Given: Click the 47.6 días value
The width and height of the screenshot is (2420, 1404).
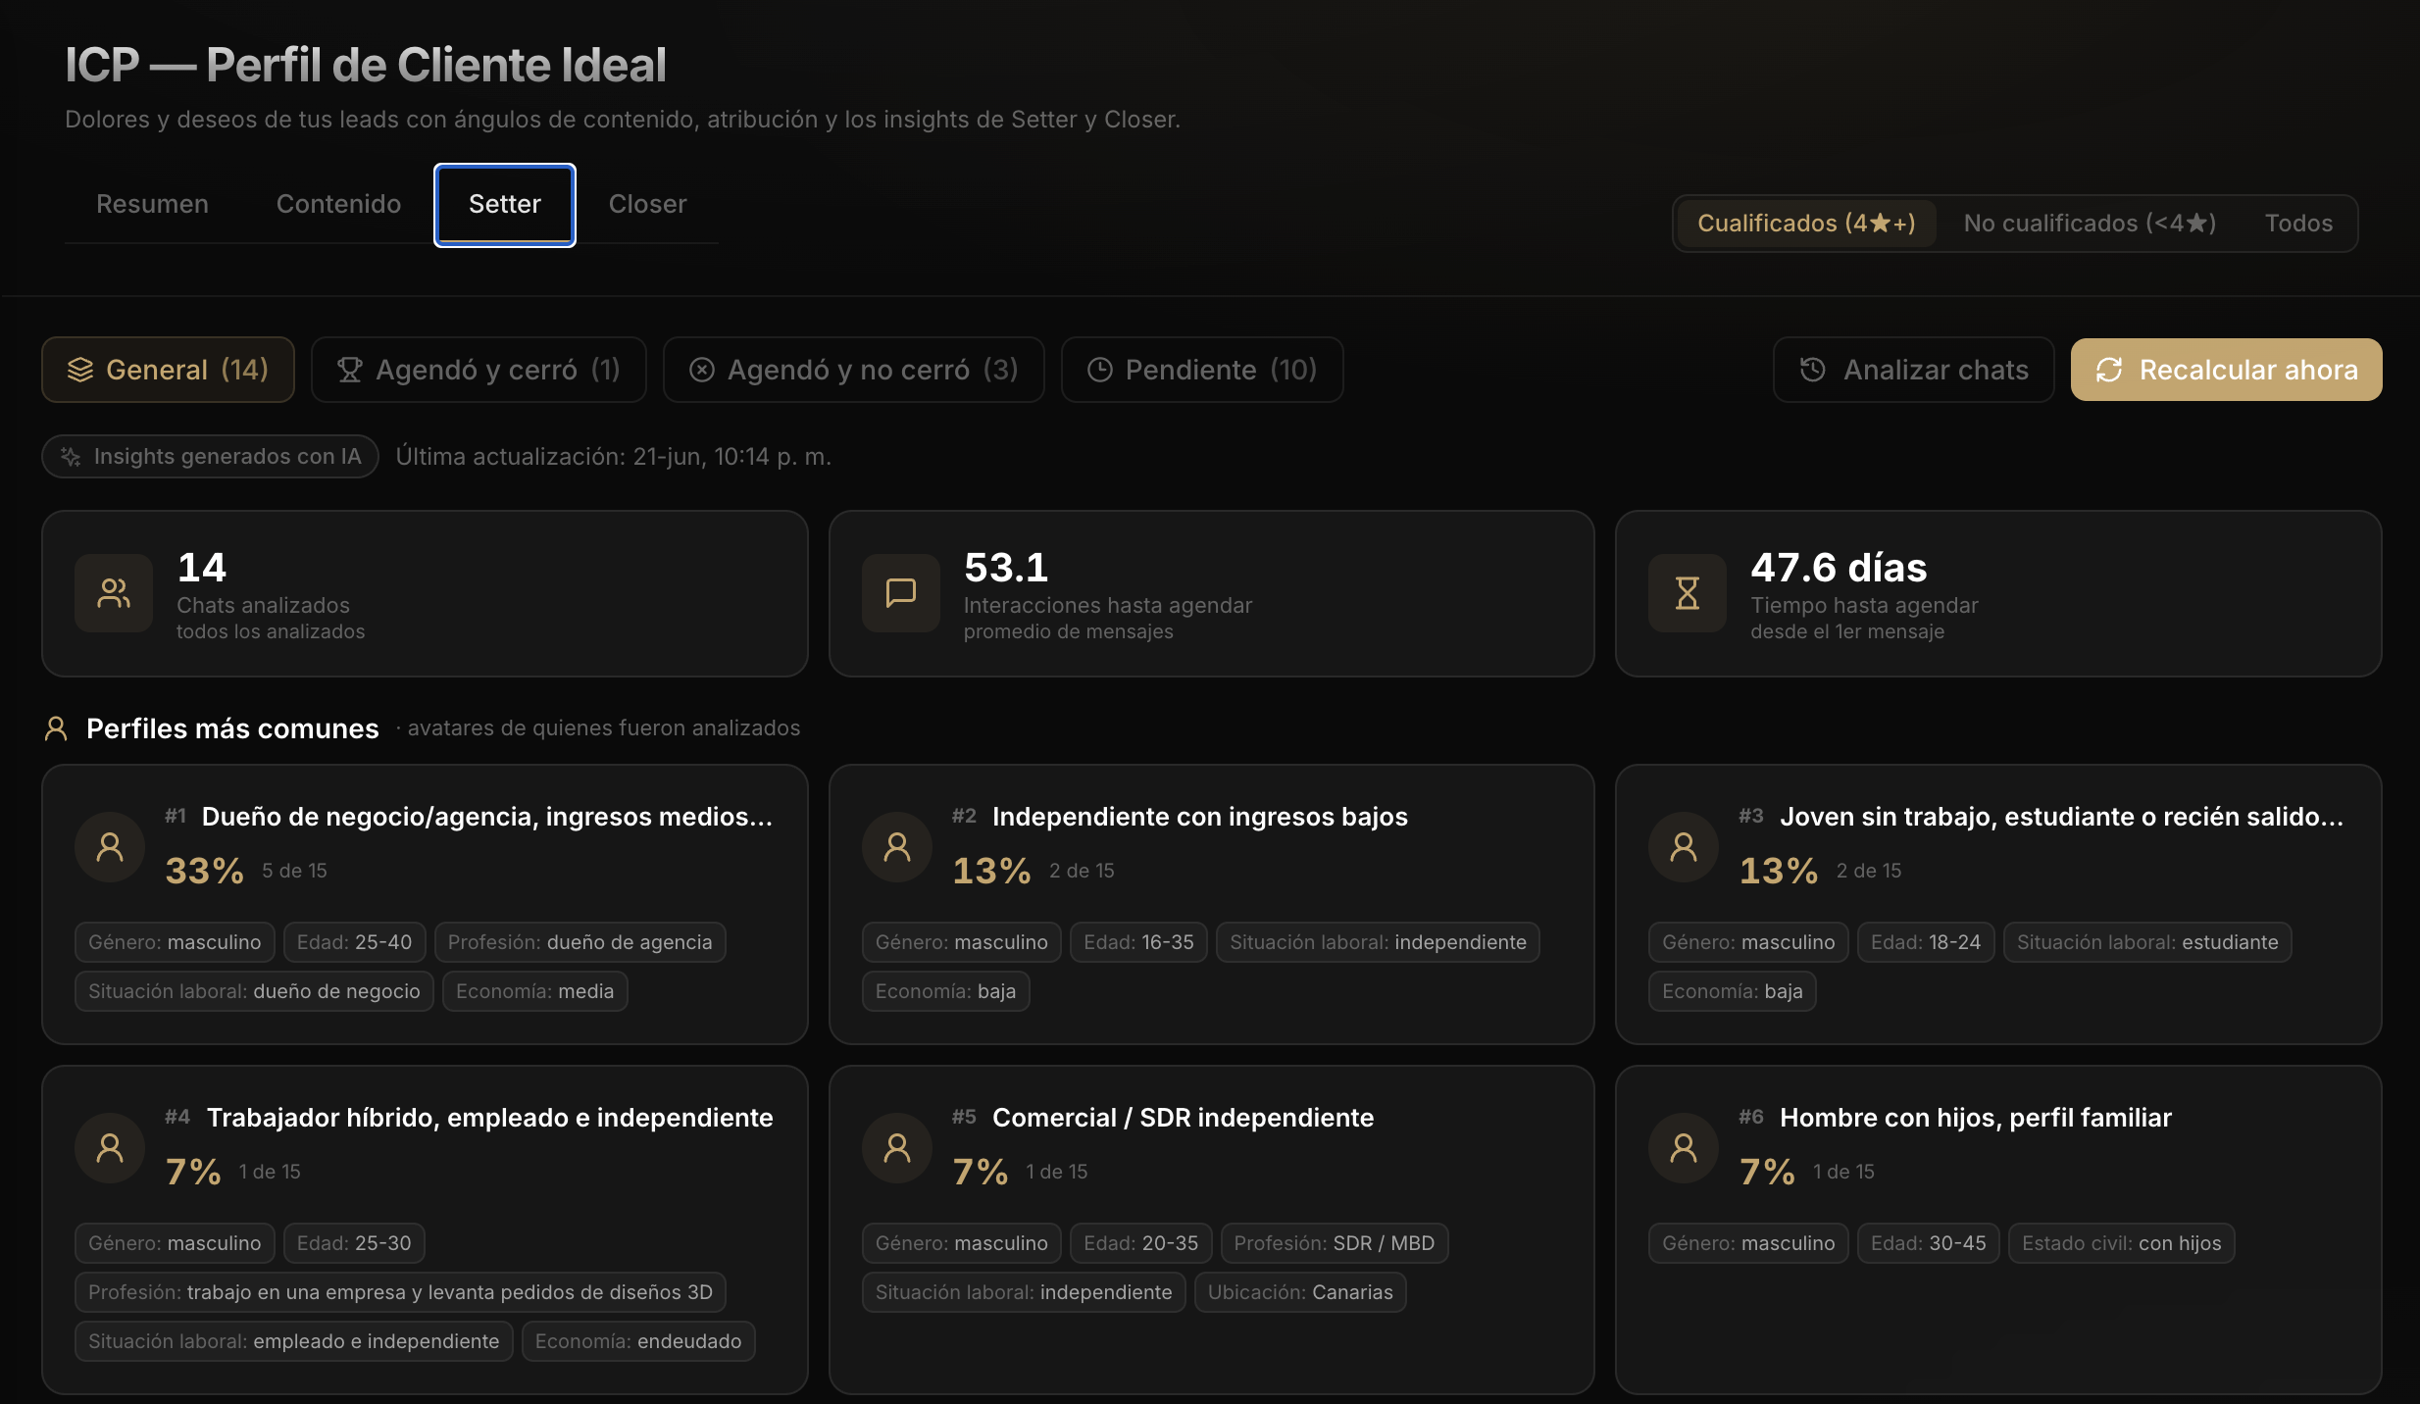Looking at the screenshot, I should (1839, 568).
